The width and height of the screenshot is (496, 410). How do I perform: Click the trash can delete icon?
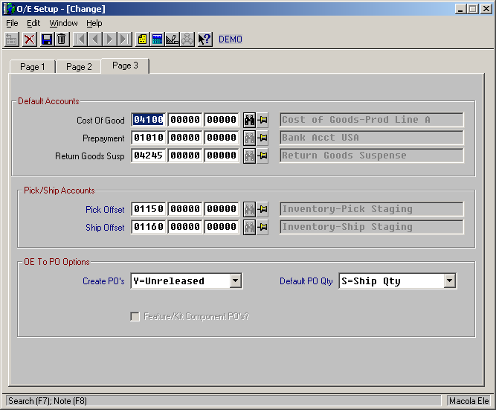tap(62, 39)
